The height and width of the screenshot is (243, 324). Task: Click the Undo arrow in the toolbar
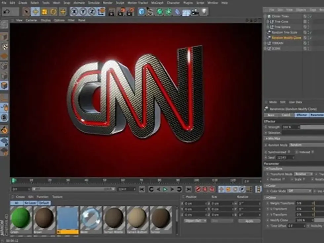(6, 12)
